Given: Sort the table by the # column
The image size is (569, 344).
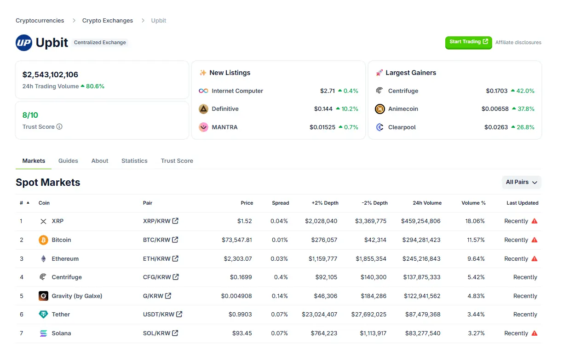Looking at the screenshot, I should pos(24,203).
